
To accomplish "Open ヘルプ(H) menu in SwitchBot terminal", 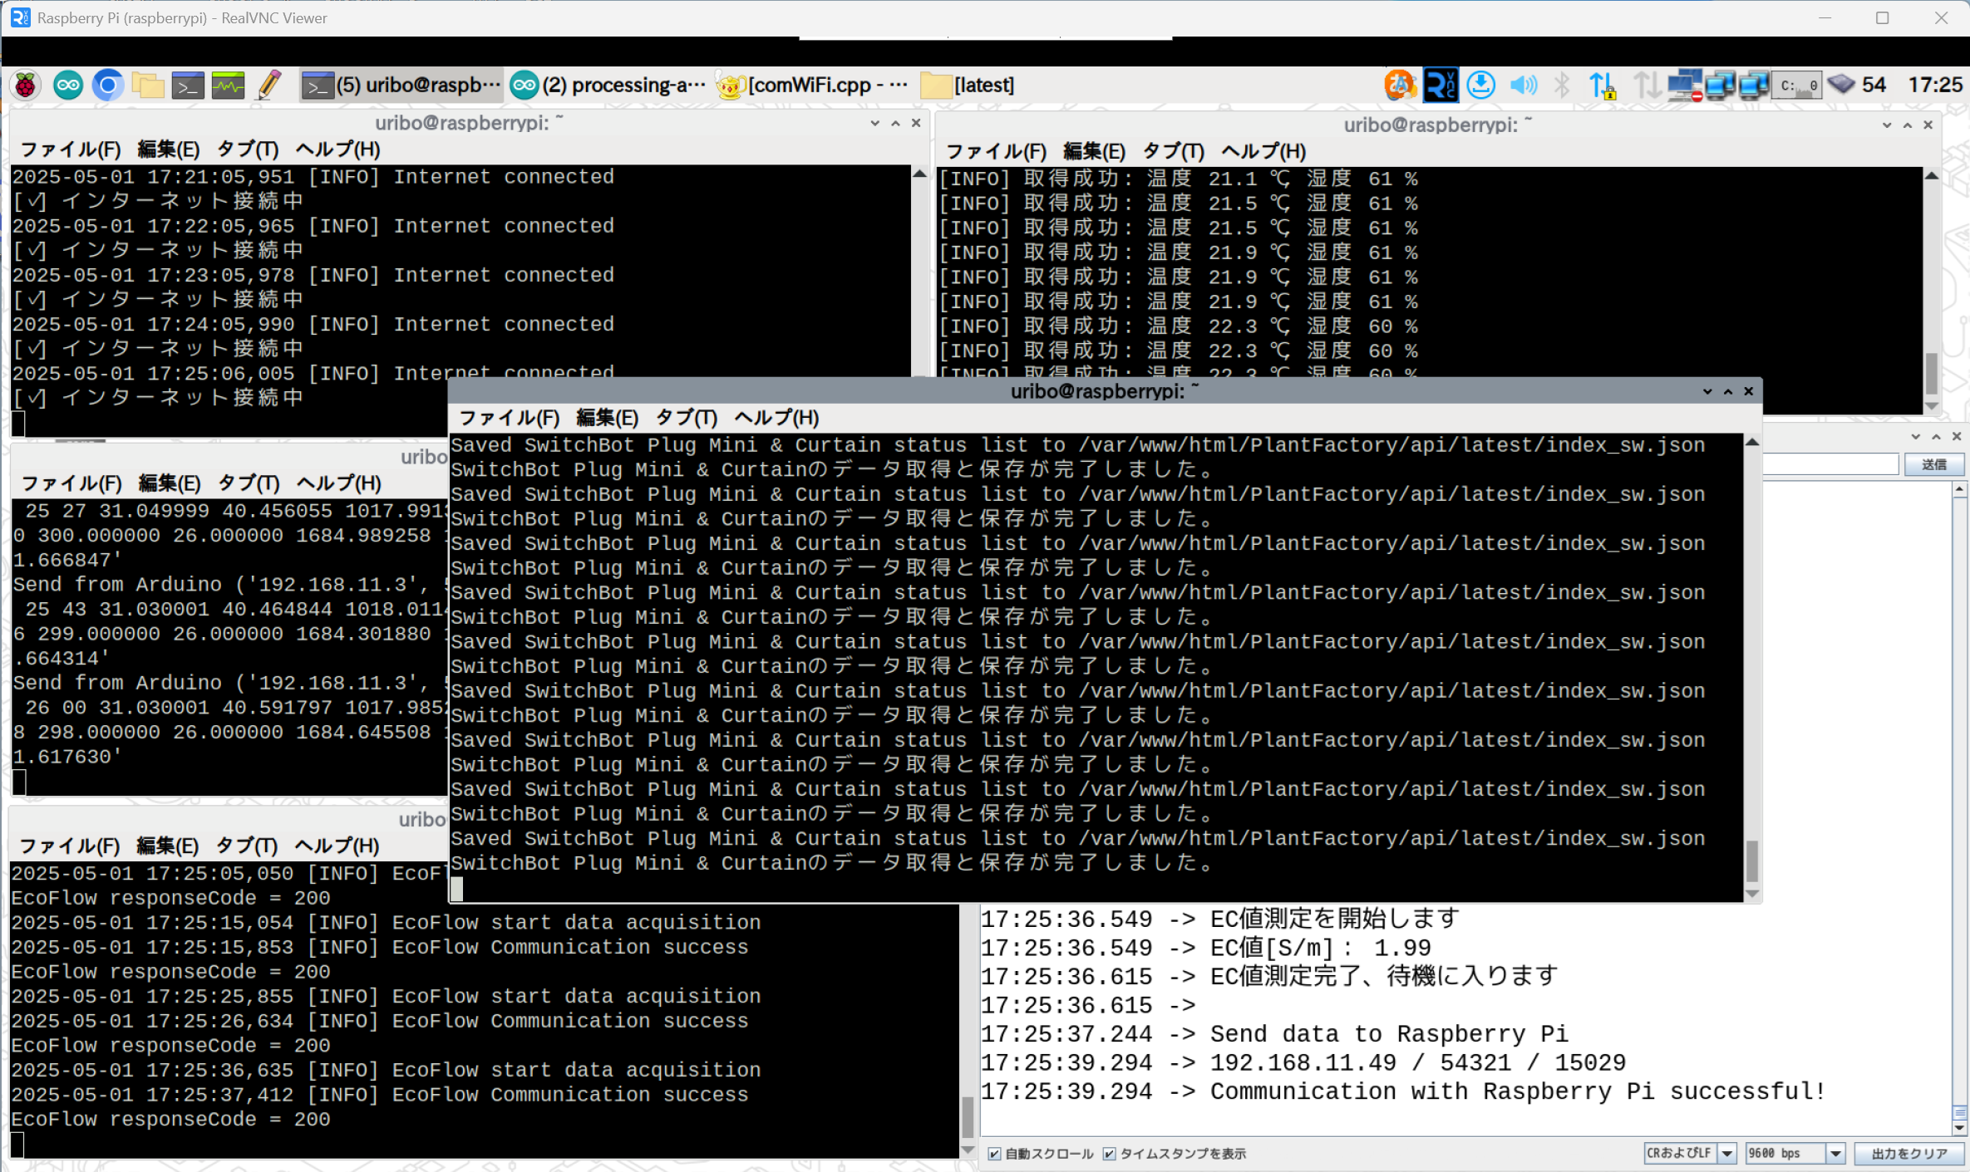I will pyautogui.click(x=777, y=418).
